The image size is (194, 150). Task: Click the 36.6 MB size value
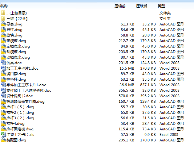[127, 85]
